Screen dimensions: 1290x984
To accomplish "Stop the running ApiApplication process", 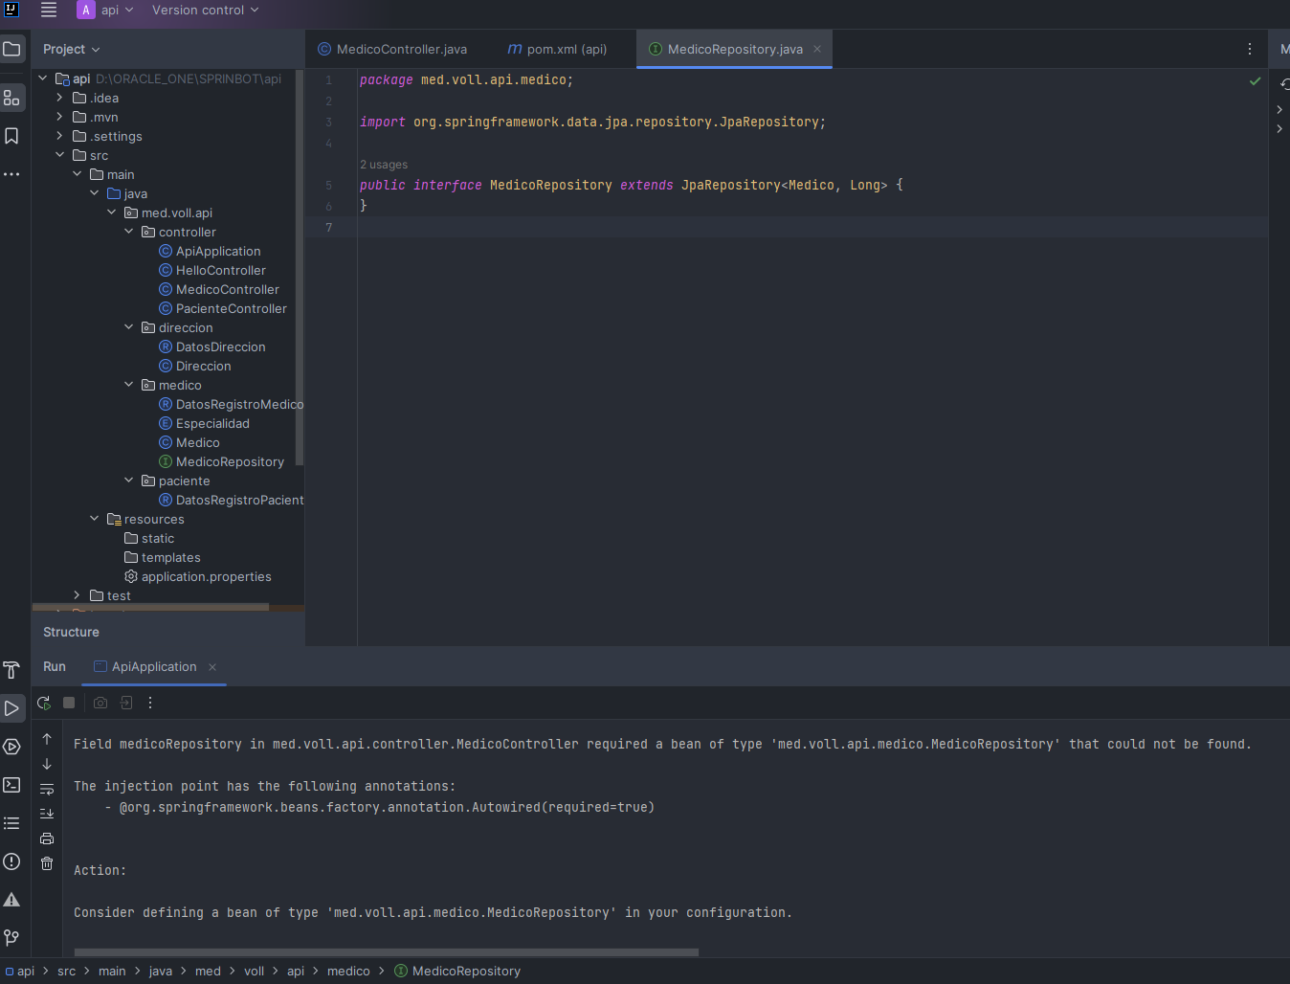I will [x=69, y=703].
